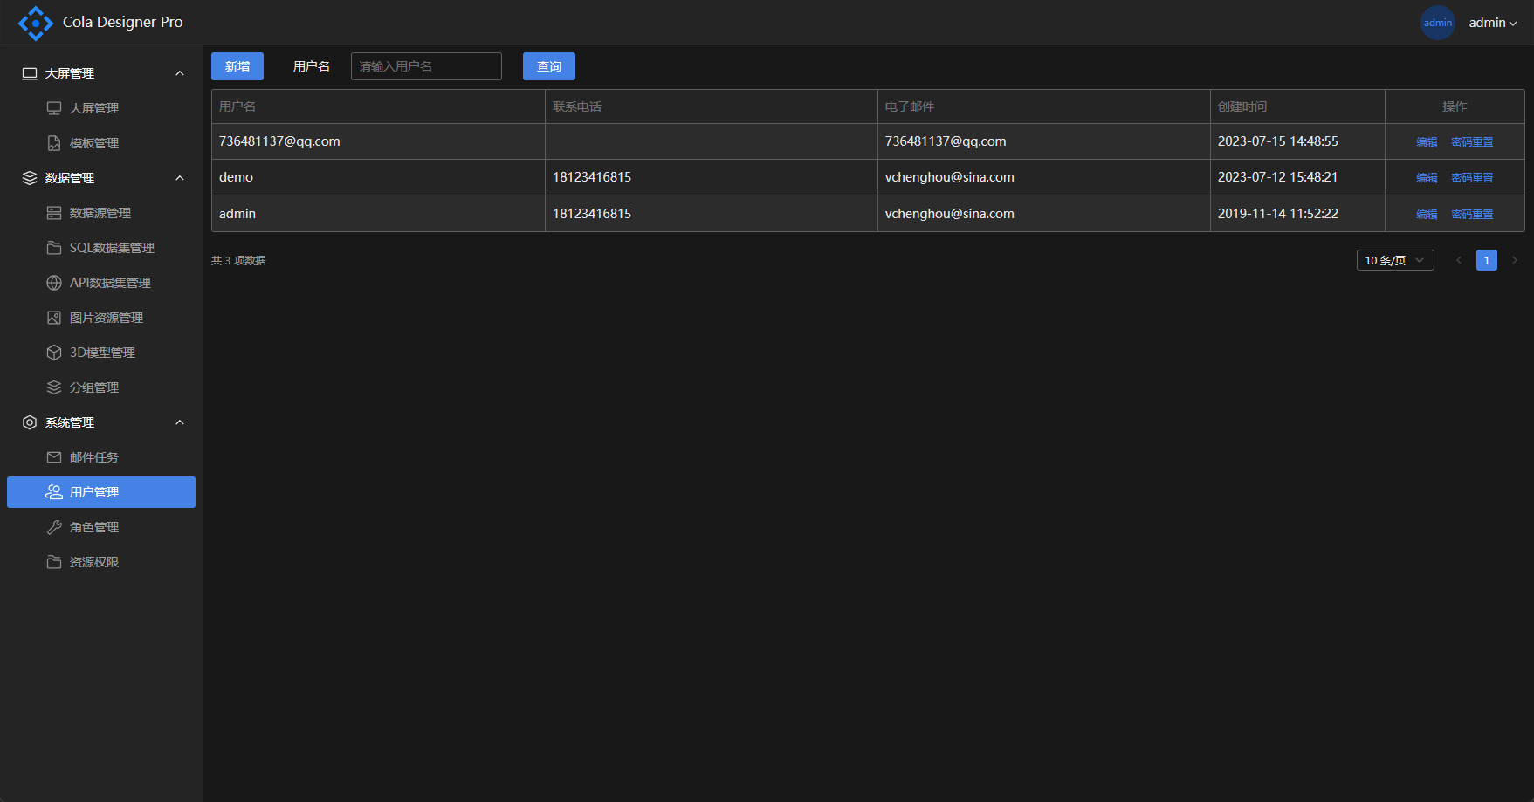Click the admin avatar circle
1534x802 pixels.
pos(1437,23)
